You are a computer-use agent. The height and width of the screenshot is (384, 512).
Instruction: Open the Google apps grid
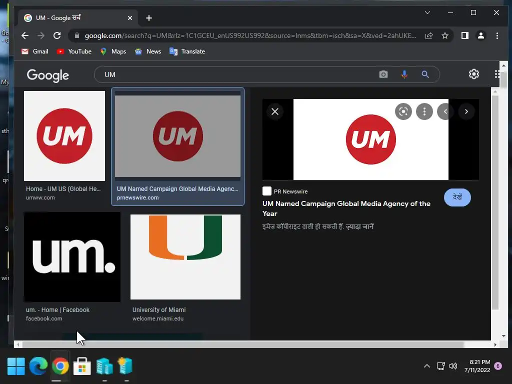(497, 74)
